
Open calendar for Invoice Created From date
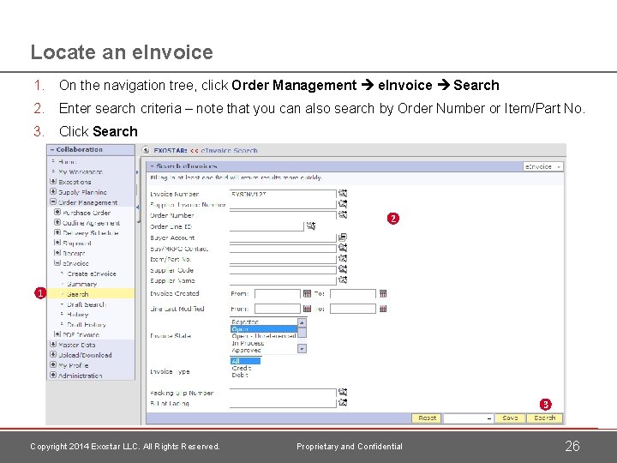[308, 293]
